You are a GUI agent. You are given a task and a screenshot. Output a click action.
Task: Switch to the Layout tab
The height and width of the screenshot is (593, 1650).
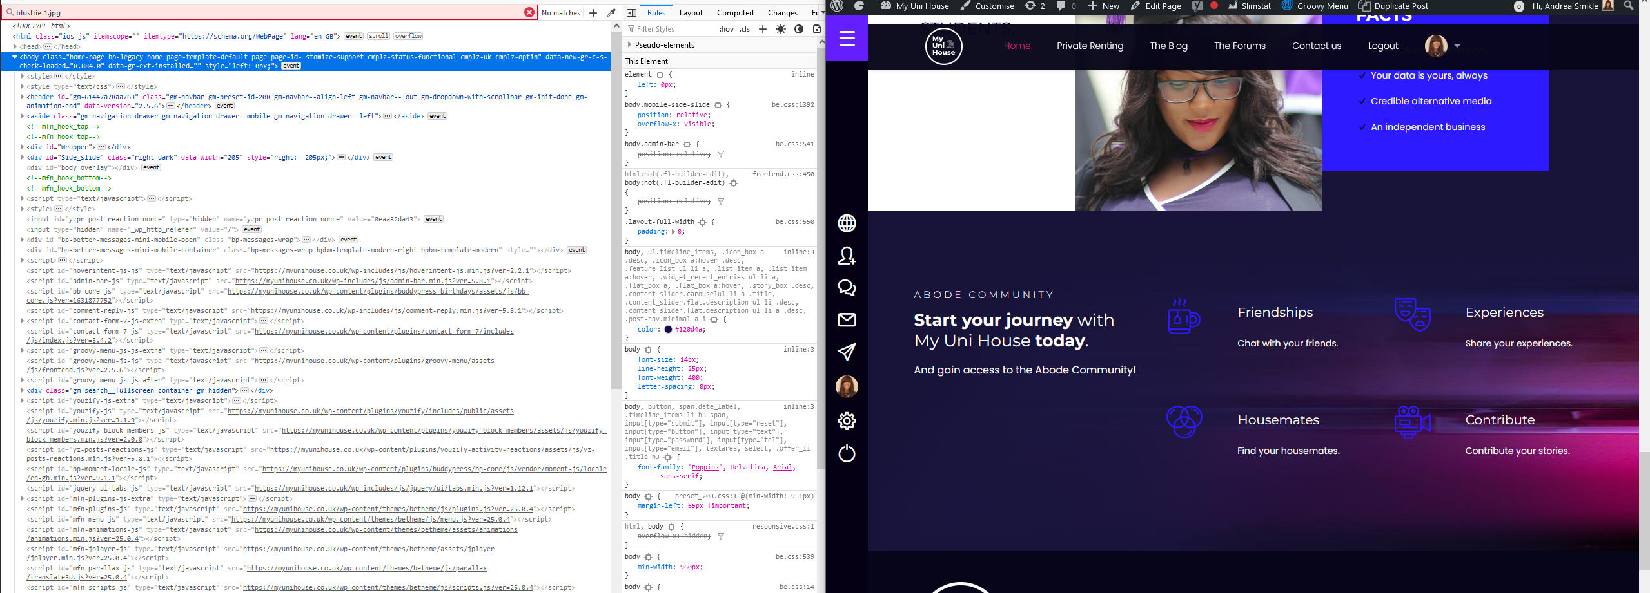point(691,13)
